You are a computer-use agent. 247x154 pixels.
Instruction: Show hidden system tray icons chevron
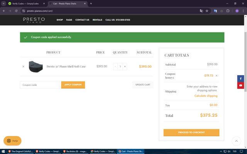tap(221, 151)
